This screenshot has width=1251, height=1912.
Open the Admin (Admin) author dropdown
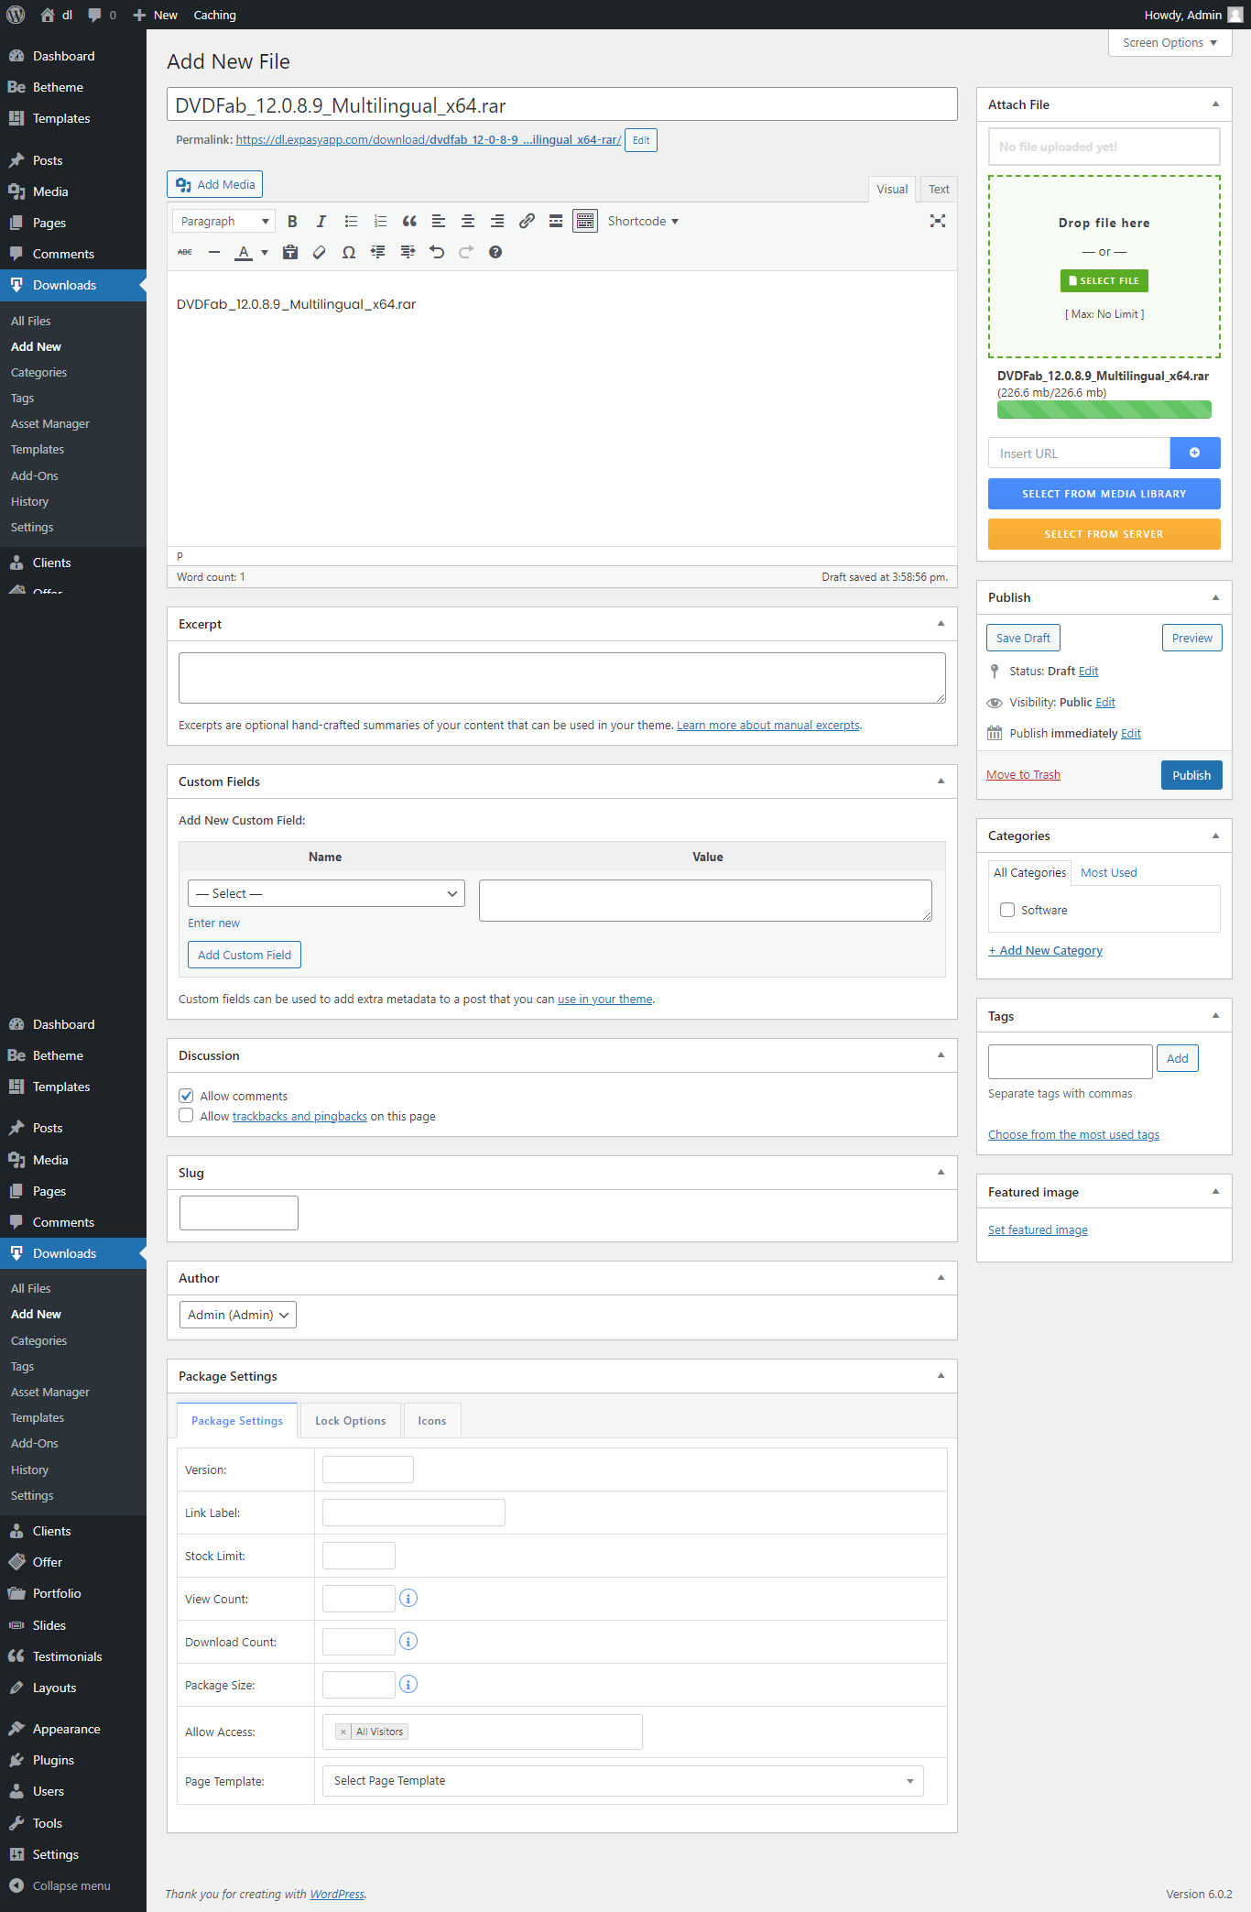point(238,1315)
